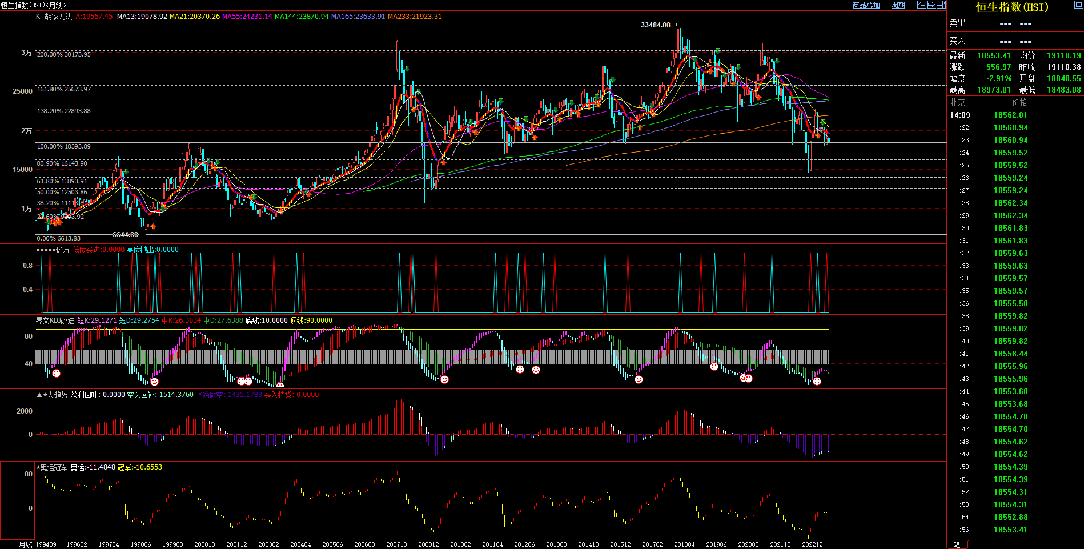Click the right arrow navigation icon
The height and width of the screenshot is (549, 1084).
931,5
